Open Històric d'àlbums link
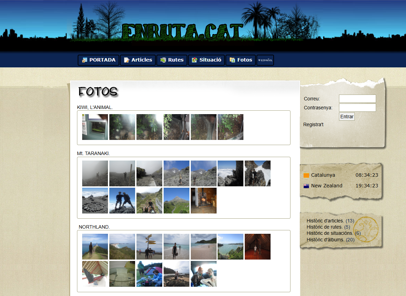 coord(326,240)
